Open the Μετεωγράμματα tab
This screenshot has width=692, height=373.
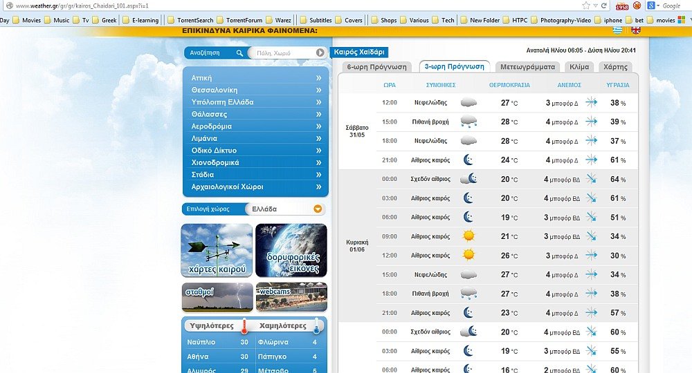[528, 67]
